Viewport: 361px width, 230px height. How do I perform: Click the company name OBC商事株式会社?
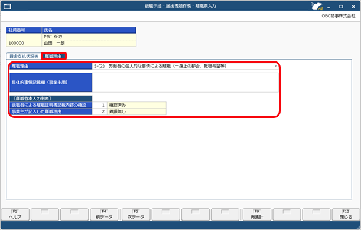pyautogui.click(x=339, y=15)
